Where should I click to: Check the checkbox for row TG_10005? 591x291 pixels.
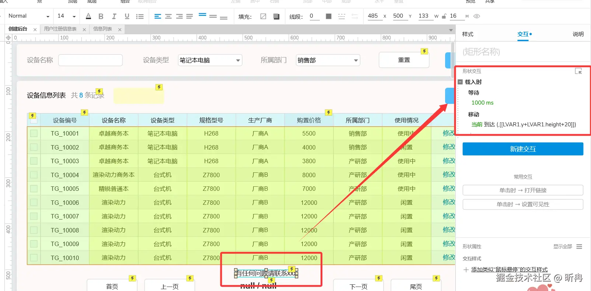point(34,189)
